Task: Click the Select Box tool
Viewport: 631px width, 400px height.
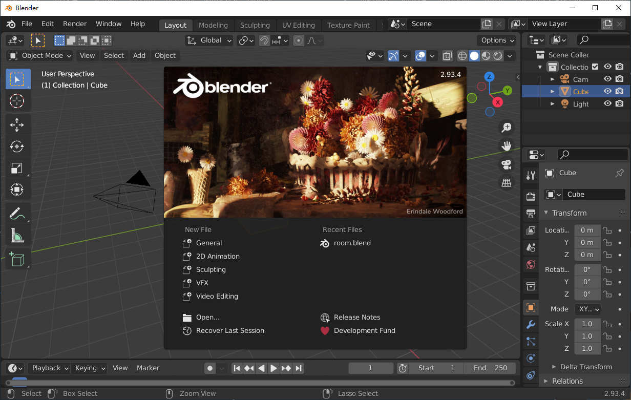Action: pos(17,79)
